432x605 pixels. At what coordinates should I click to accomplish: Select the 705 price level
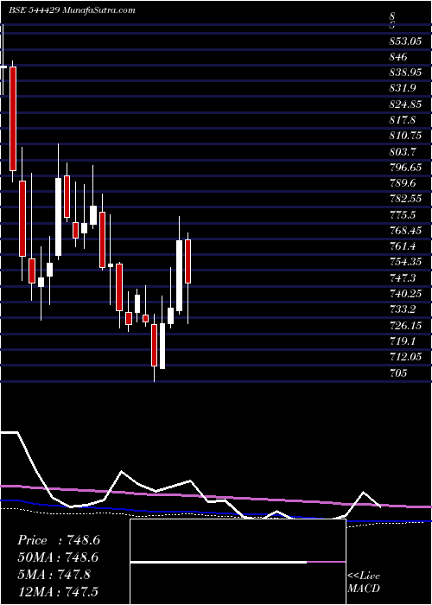[398, 373]
